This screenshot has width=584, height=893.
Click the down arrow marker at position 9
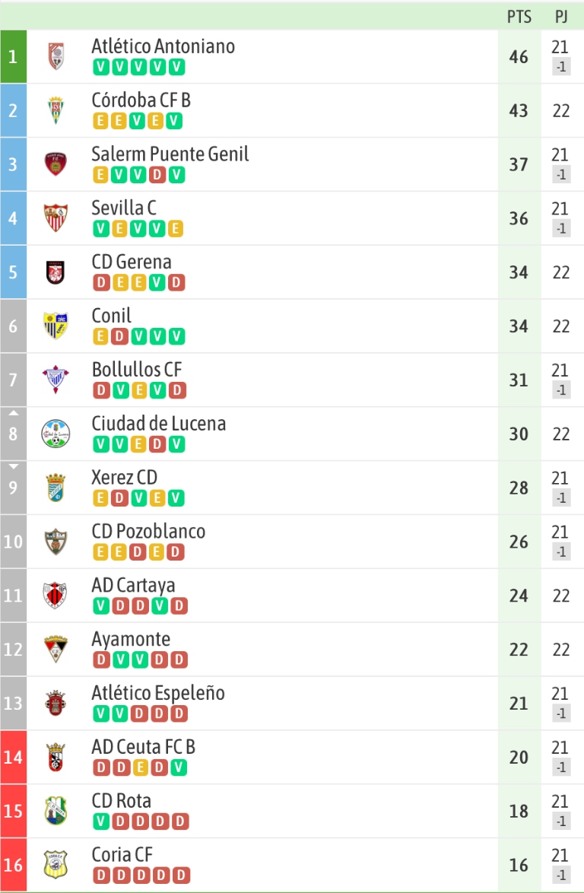(14, 466)
